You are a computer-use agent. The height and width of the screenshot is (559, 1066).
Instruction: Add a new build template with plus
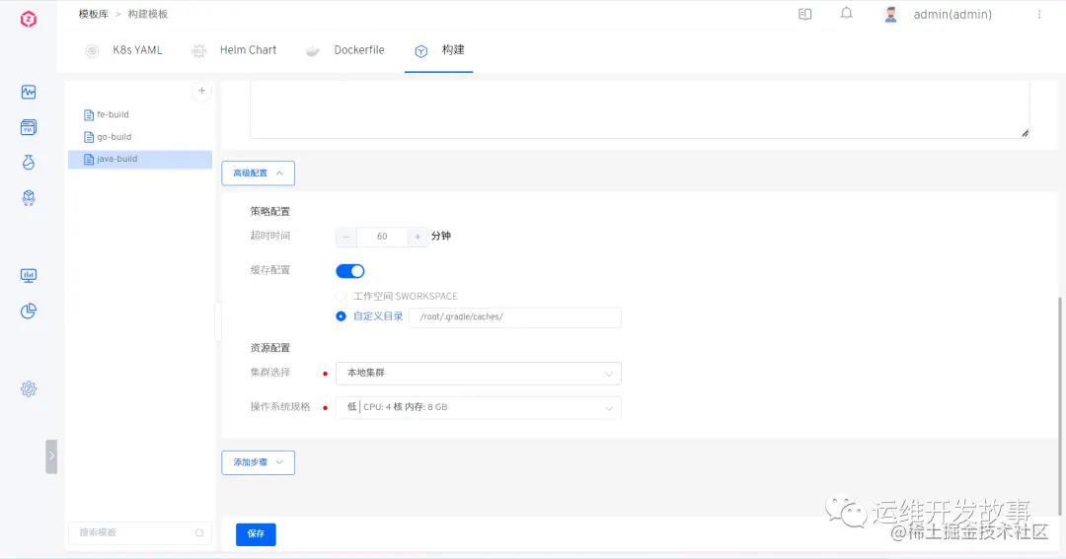click(202, 91)
